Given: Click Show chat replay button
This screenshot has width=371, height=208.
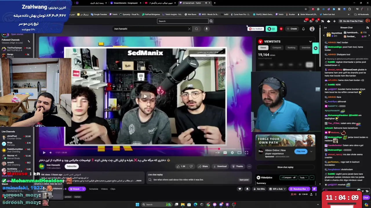Looking at the screenshot, I should click(x=285, y=167).
